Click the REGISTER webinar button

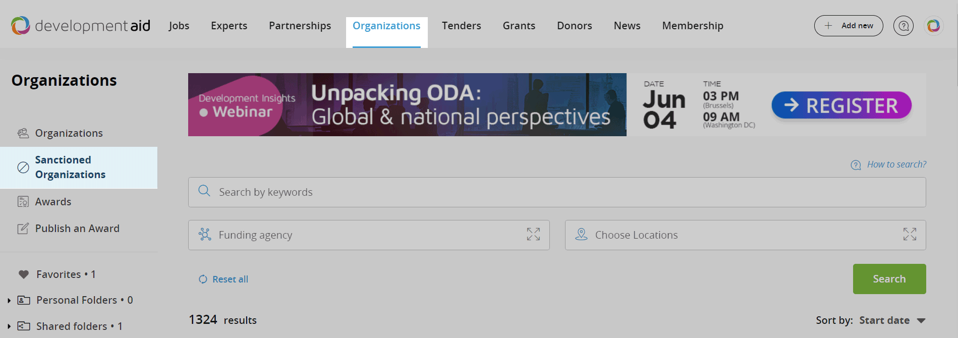(841, 105)
